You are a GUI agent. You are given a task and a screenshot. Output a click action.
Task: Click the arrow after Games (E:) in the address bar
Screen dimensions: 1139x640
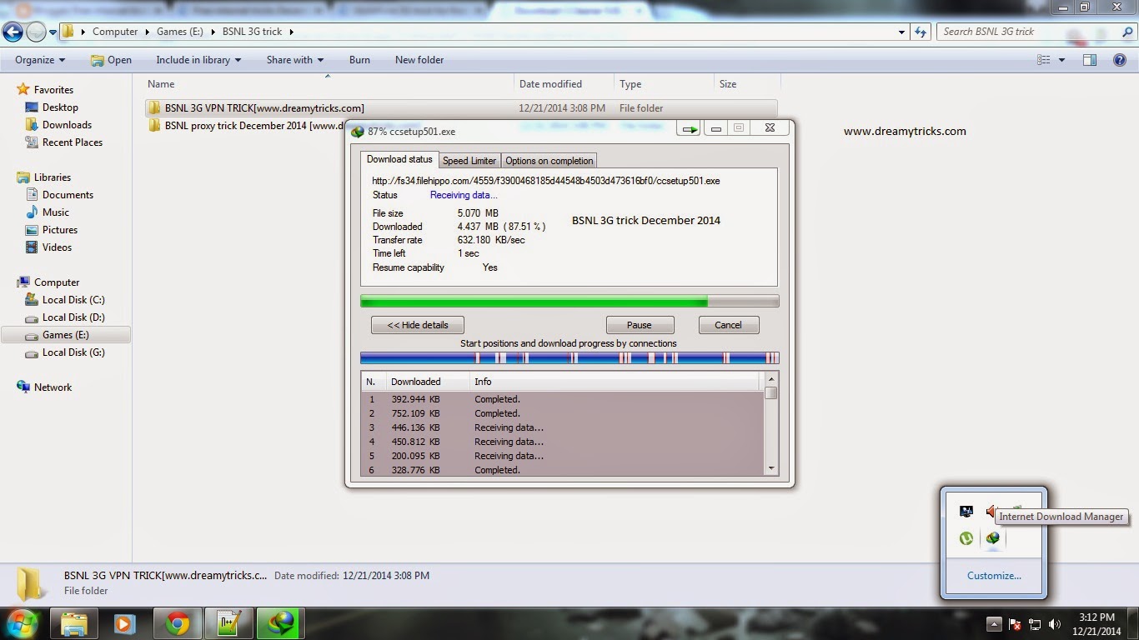213,32
